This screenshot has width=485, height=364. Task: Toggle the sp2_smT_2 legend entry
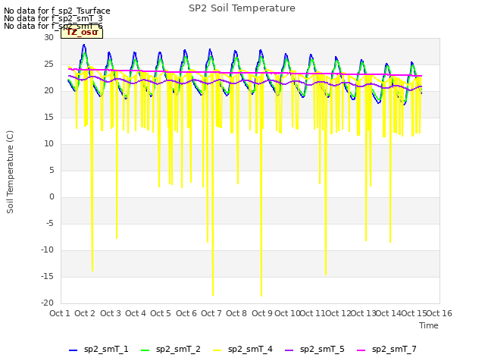coord(171,350)
